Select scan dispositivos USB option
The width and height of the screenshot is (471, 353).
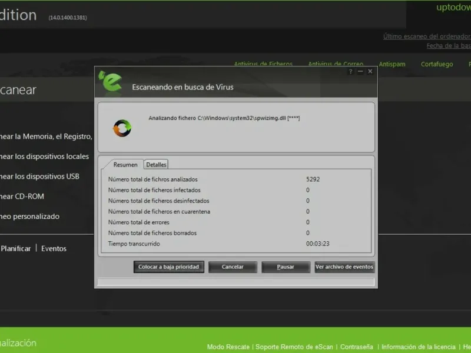pyautogui.click(x=39, y=176)
